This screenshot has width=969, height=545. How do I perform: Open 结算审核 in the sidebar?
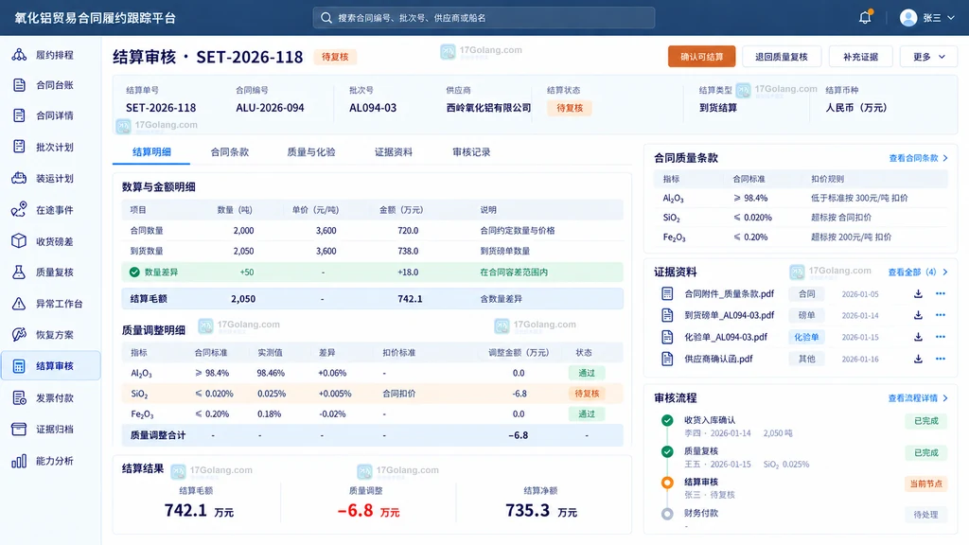51,366
